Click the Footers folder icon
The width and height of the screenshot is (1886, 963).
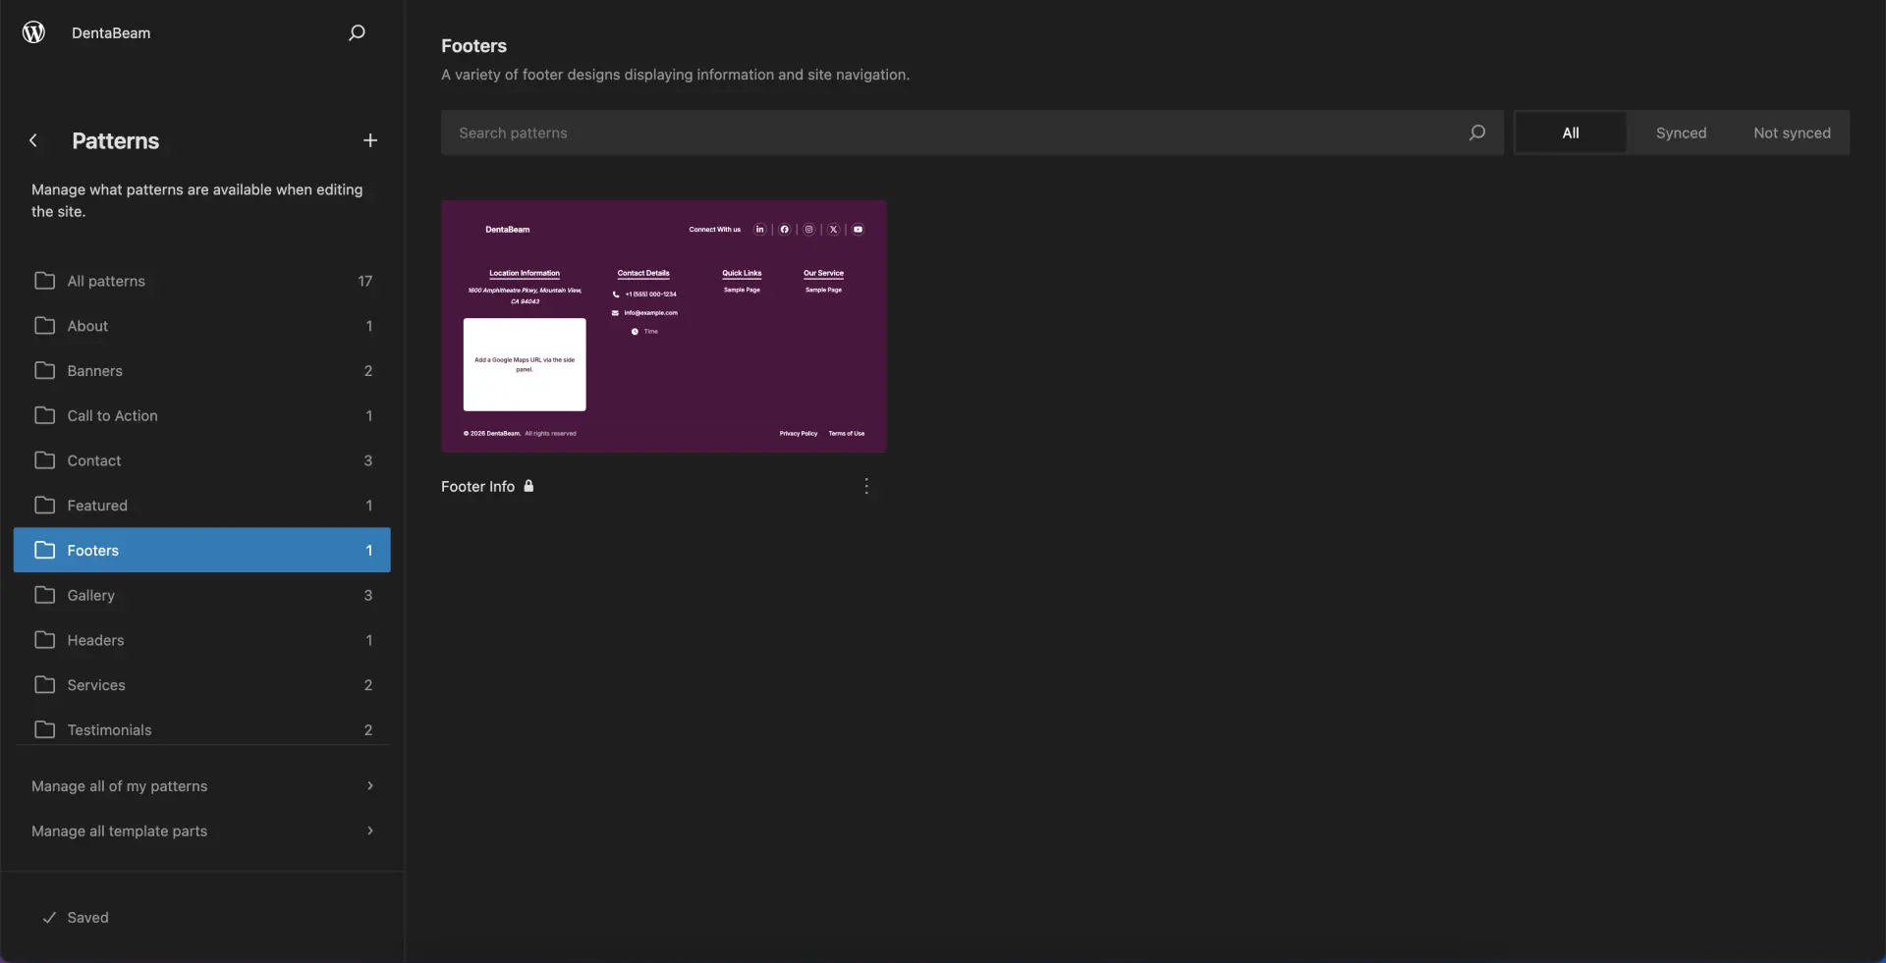44,550
